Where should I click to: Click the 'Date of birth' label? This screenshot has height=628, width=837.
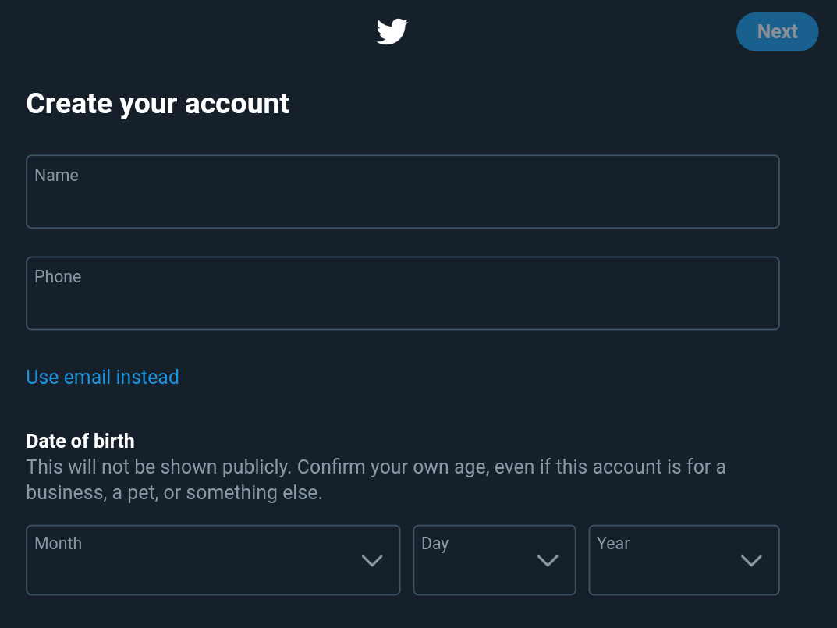[80, 442]
